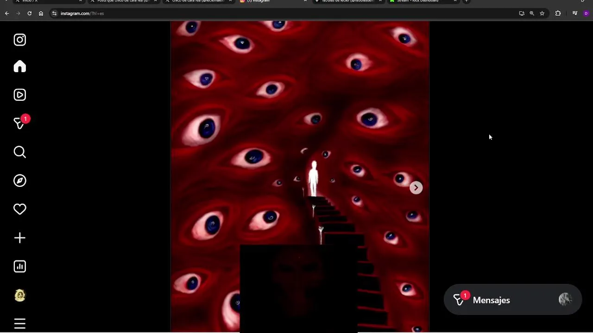593x333 pixels.
Task: Switch to the third X profile tab
Action: 198,1
